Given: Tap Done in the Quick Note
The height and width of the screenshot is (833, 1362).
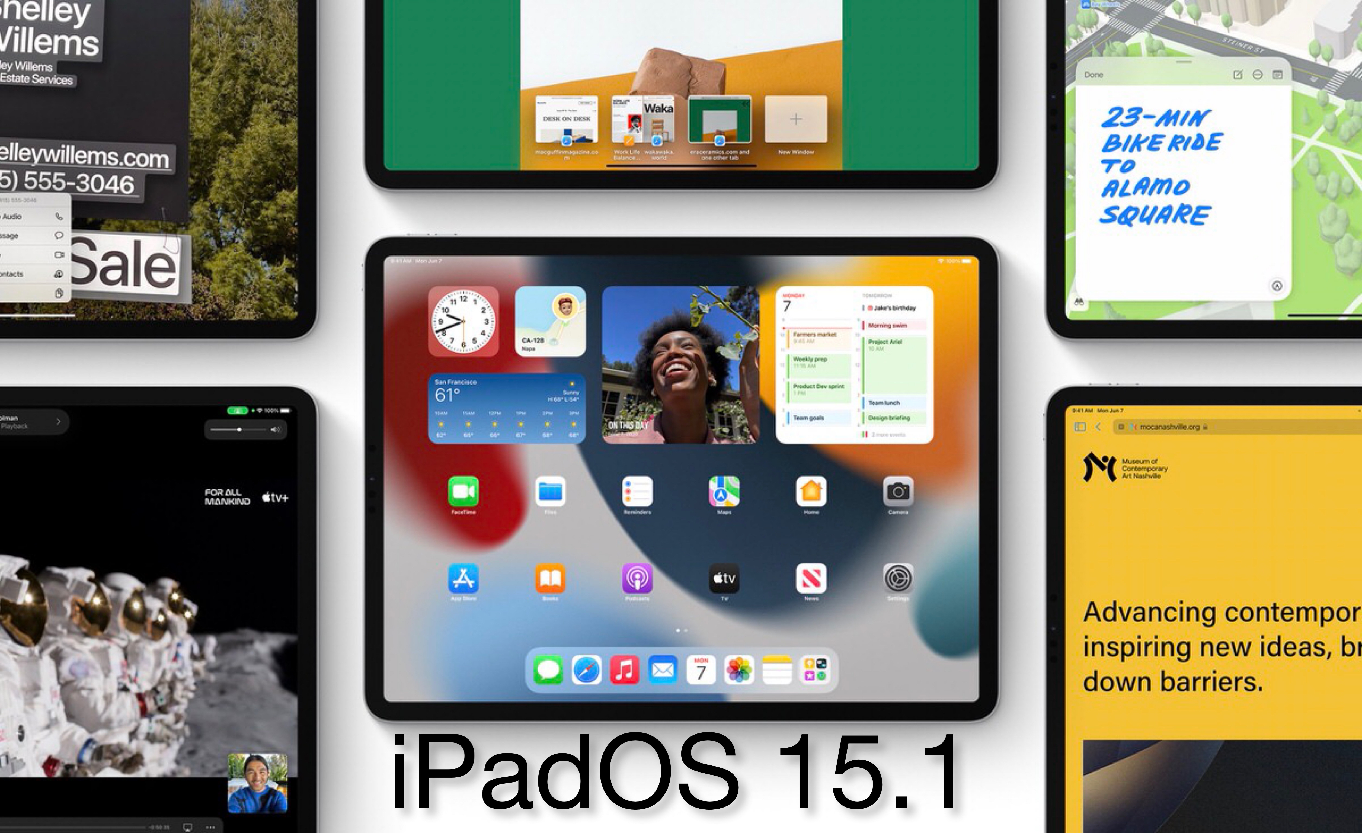Looking at the screenshot, I should click(1093, 75).
